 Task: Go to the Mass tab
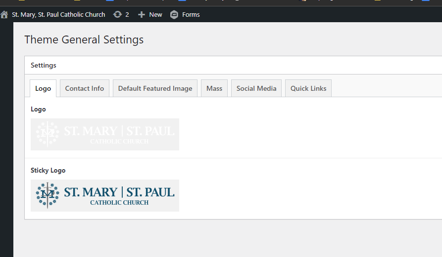[x=214, y=88]
